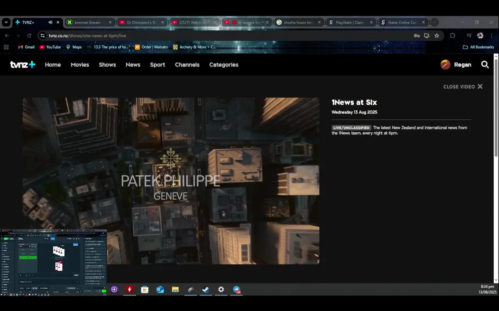Open the Chrome profile avatar
499x311 pixels.
(480, 35)
